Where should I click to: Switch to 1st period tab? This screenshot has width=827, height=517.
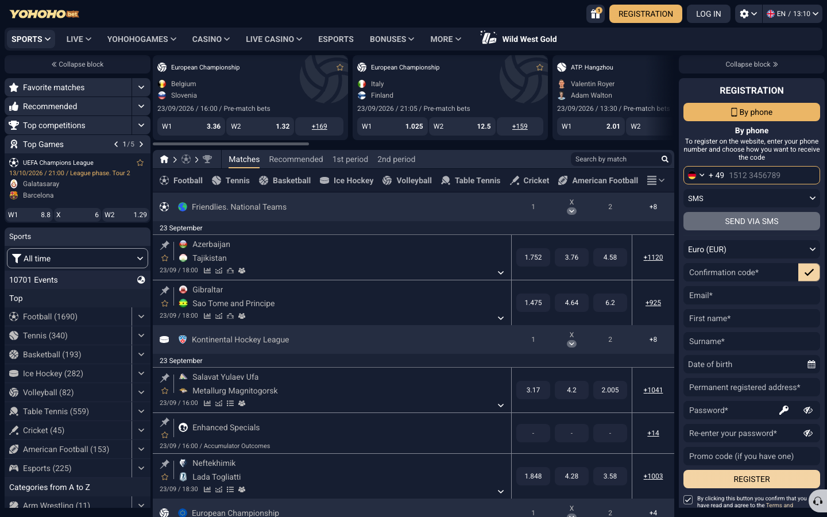(x=350, y=159)
